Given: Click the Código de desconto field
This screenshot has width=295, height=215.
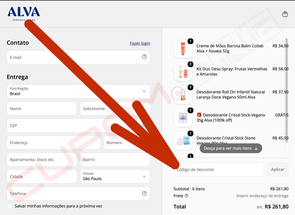Looking at the screenshot, I should pos(219,169).
